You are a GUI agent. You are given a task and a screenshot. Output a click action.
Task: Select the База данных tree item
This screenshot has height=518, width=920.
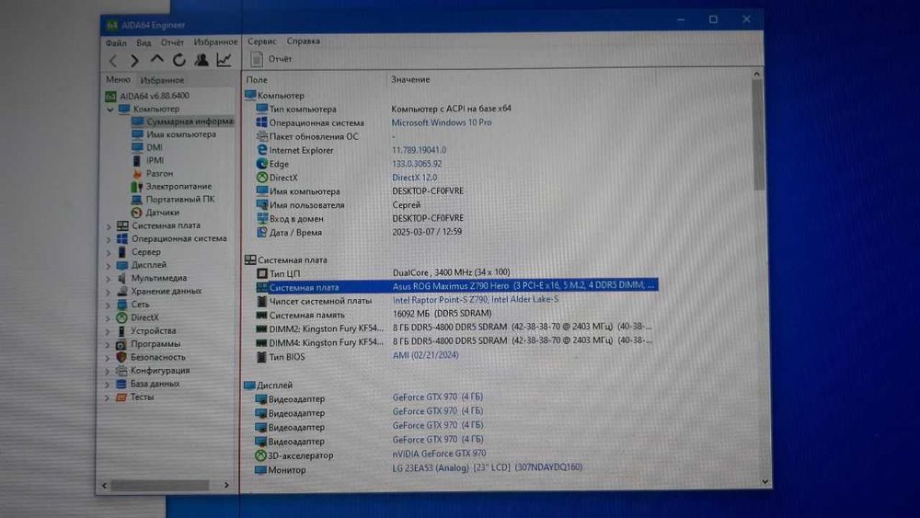coord(155,384)
